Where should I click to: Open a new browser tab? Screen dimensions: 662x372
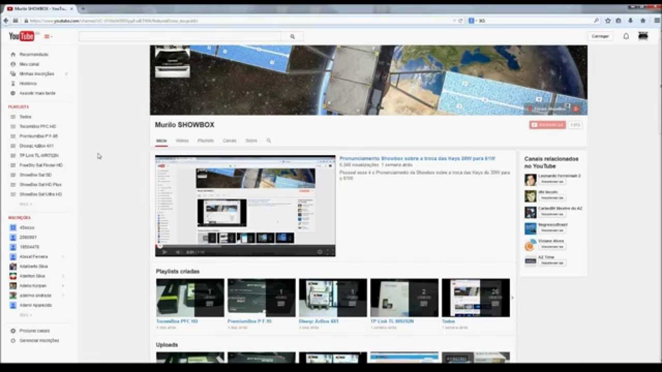[83, 9]
